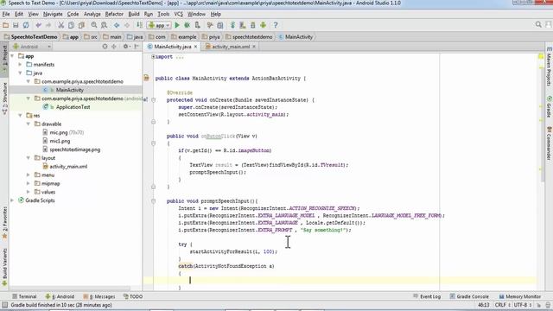Open the AVD Manager icon

click(243, 25)
